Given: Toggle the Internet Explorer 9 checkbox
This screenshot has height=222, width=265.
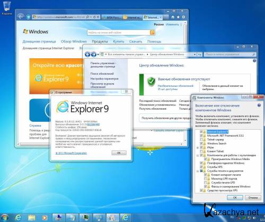Looking at the screenshot, I should (201, 132).
